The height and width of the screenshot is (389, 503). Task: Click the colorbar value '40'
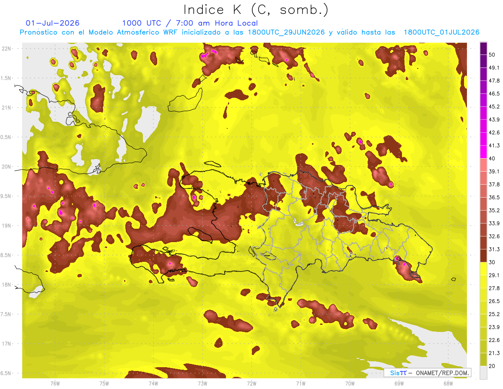492,158
